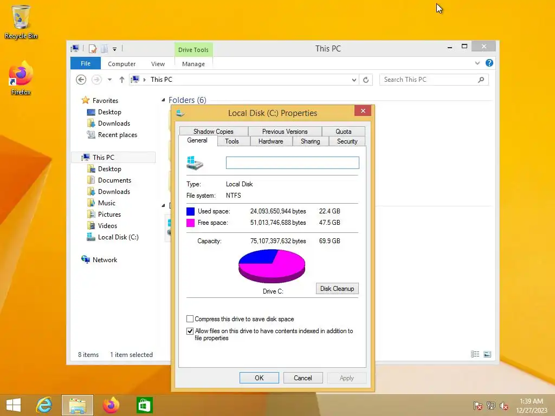This screenshot has height=416, width=555.
Task: Uncheck Allow files contents indexed option
Action: pyautogui.click(x=190, y=331)
